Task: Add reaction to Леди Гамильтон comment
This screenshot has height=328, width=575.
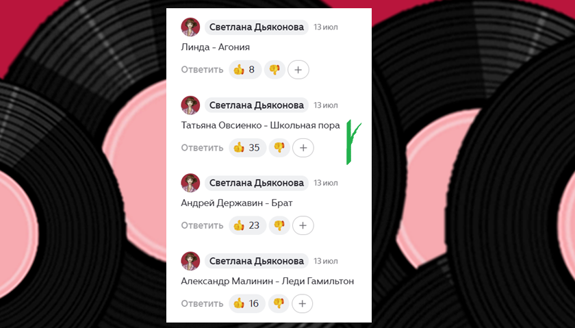Action: click(302, 303)
